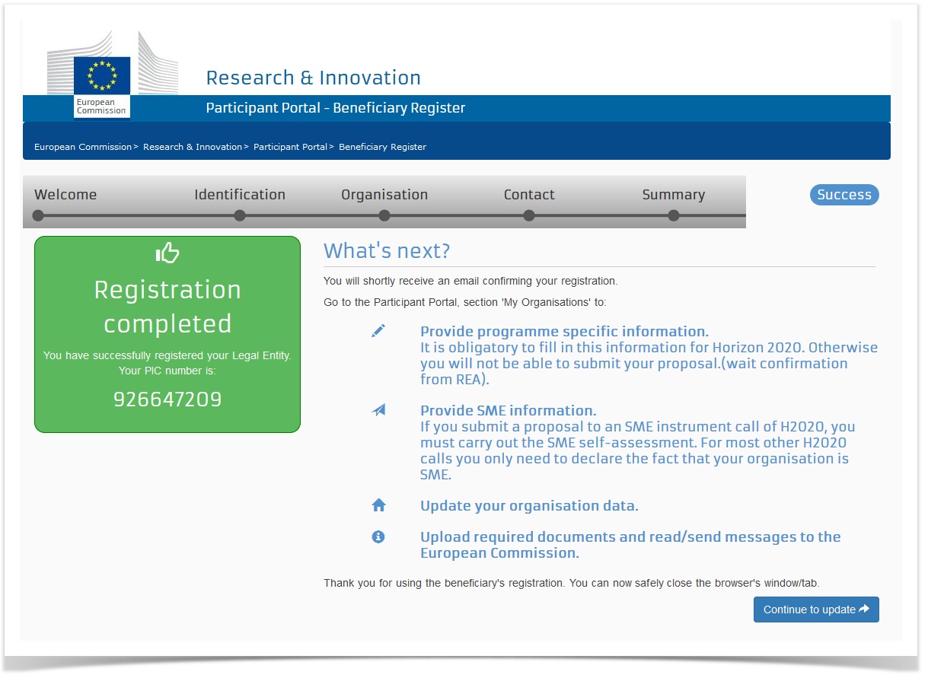Click the home icon beside Update organisation data

click(x=378, y=505)
